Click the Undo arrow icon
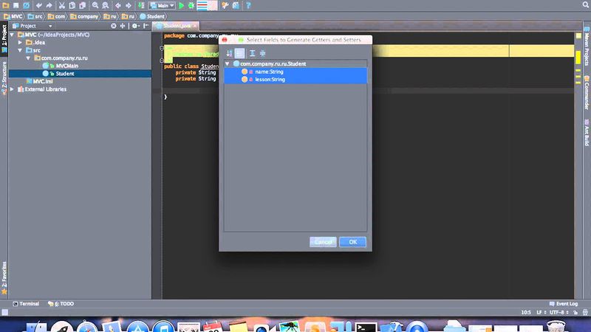The height and width of the screenshot is (332, 591). point(39,5)
